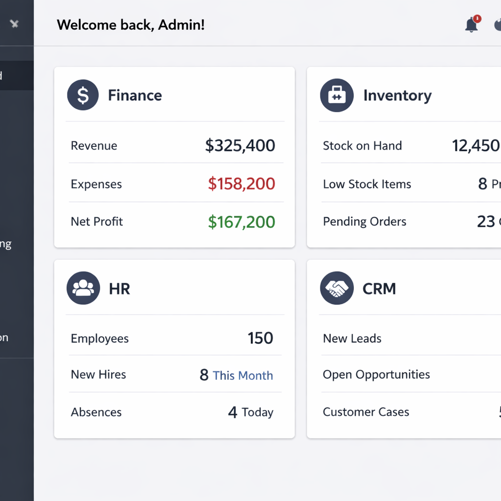
Task: Select the Employees row in HR card
Action: (100, 339)
